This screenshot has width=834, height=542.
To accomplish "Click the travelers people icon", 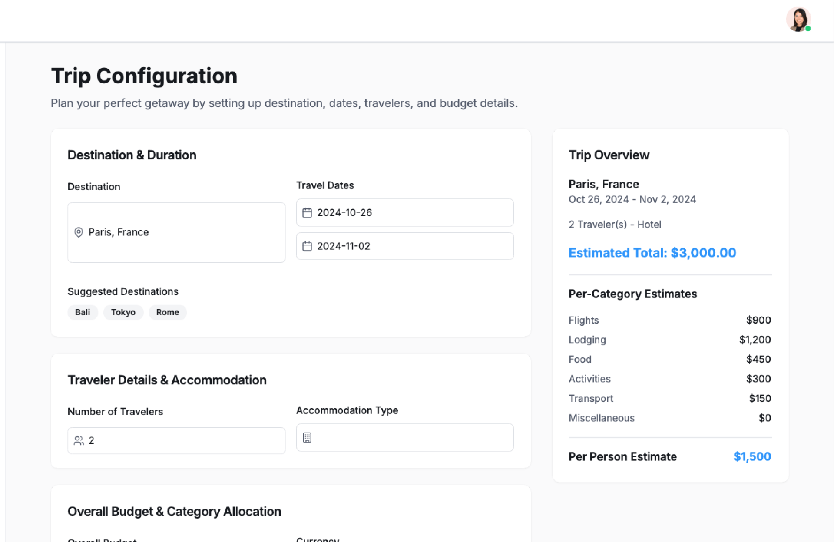I will 79,440.
